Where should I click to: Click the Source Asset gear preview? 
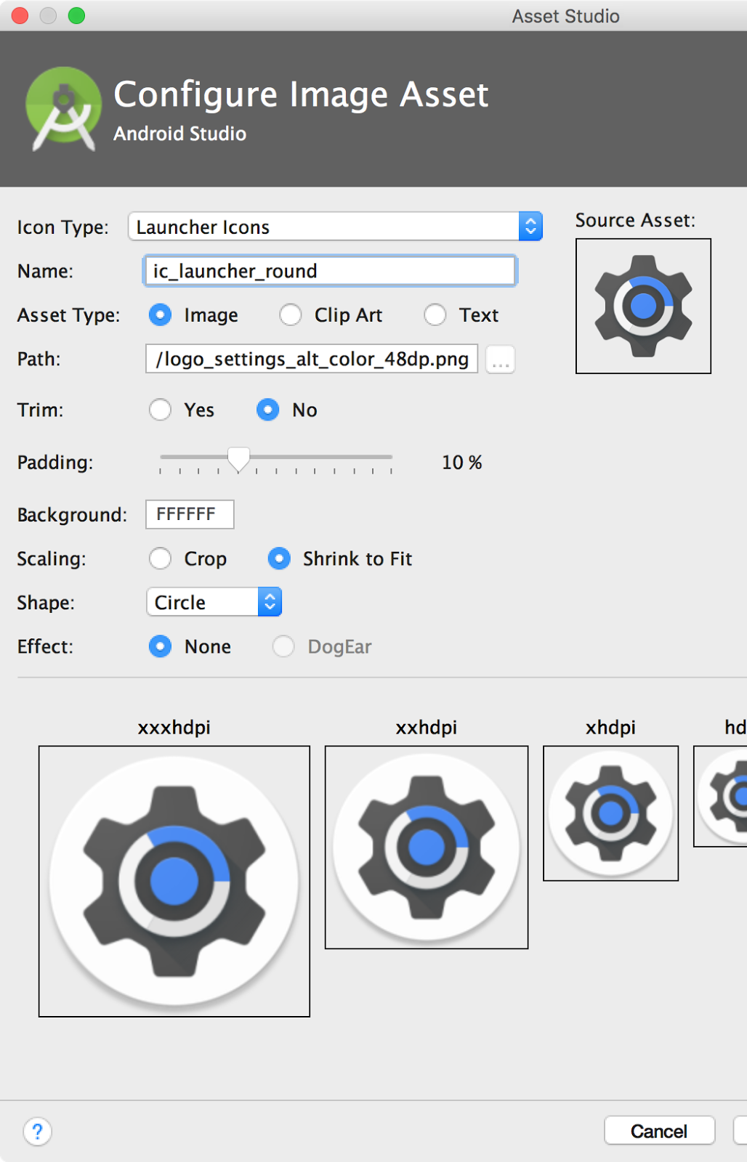click(642, 305)
